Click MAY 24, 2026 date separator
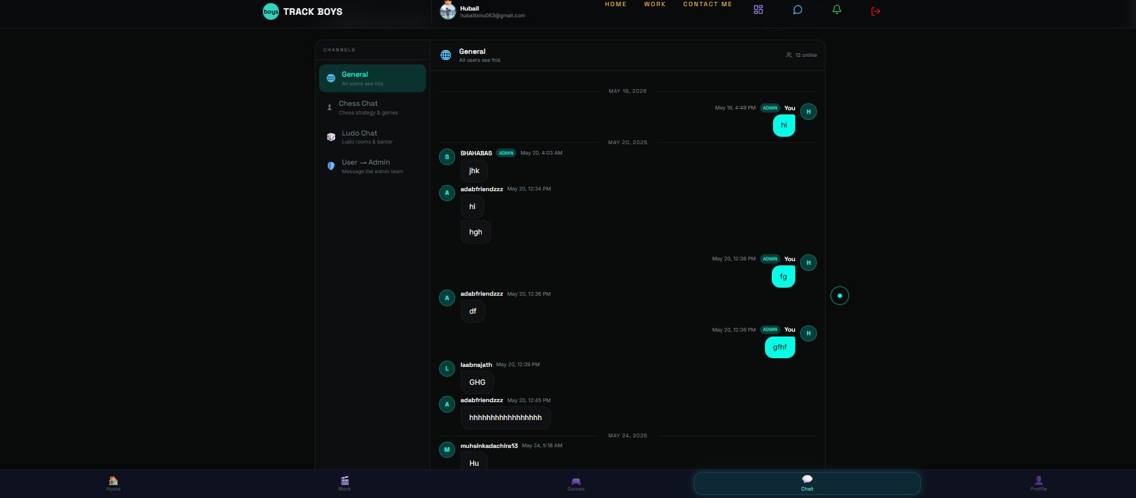 click(628, 436)
